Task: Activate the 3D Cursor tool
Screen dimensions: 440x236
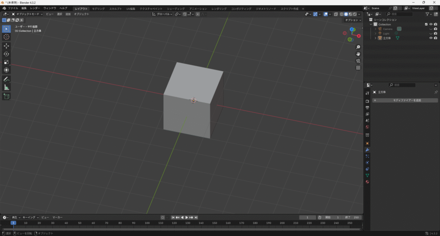Action: 6,37
